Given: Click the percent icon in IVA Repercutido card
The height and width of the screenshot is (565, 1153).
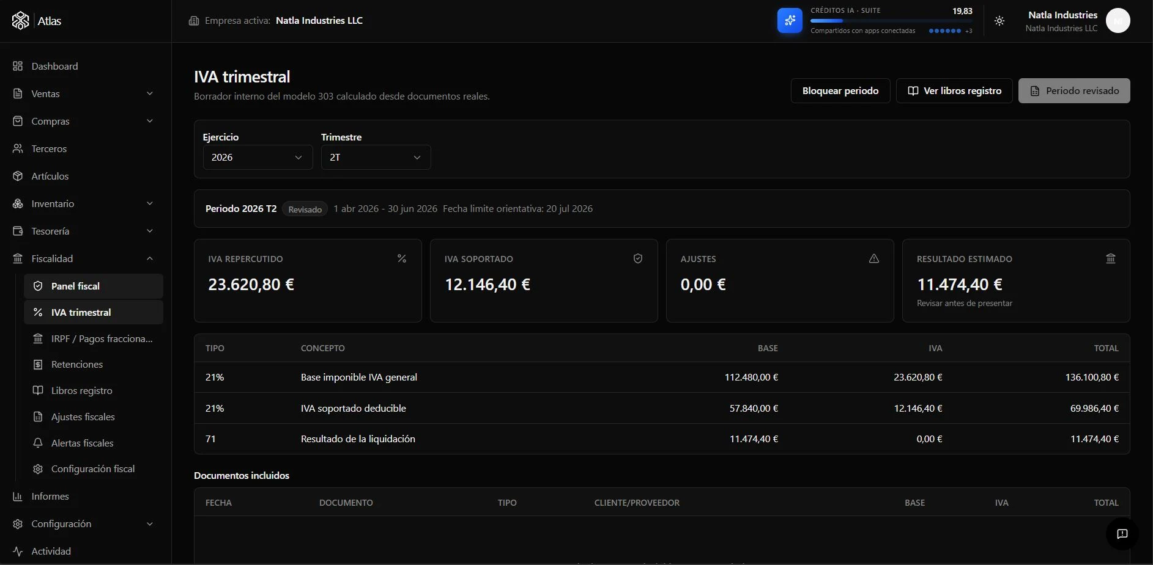Looking at the screenshot, I should (402, 258).
